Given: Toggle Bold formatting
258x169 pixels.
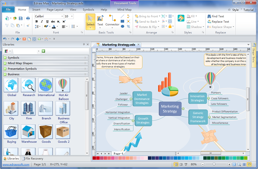Looking at the screenshot, I should pos(37,22).
